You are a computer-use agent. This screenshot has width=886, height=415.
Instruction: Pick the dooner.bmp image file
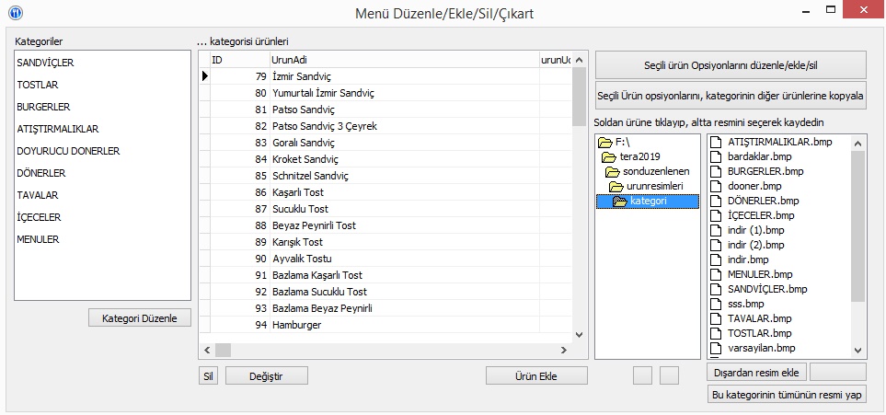click(x=748, y=186)
